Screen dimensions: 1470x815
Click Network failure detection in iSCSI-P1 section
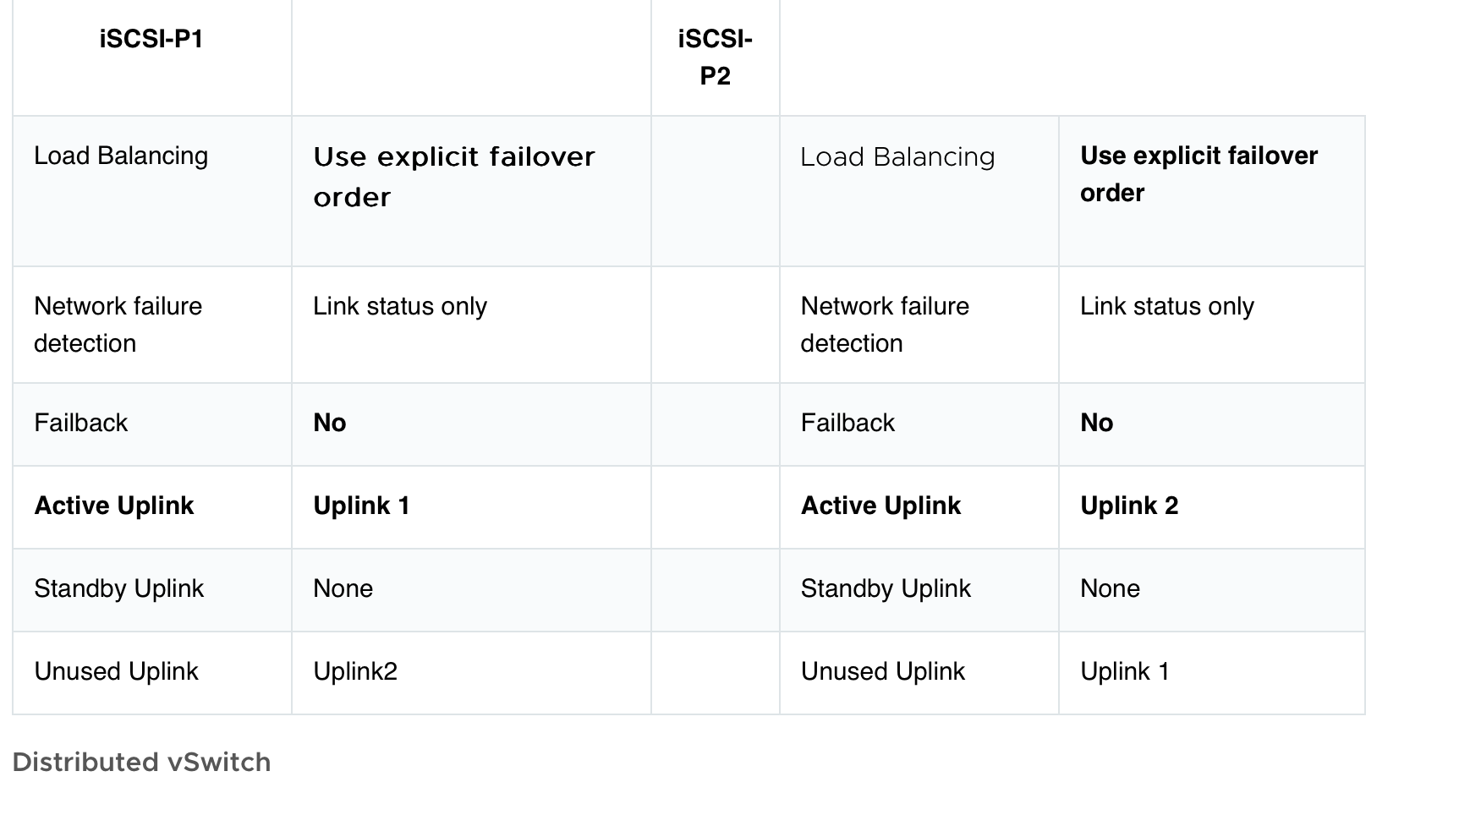tap(118, 324)
